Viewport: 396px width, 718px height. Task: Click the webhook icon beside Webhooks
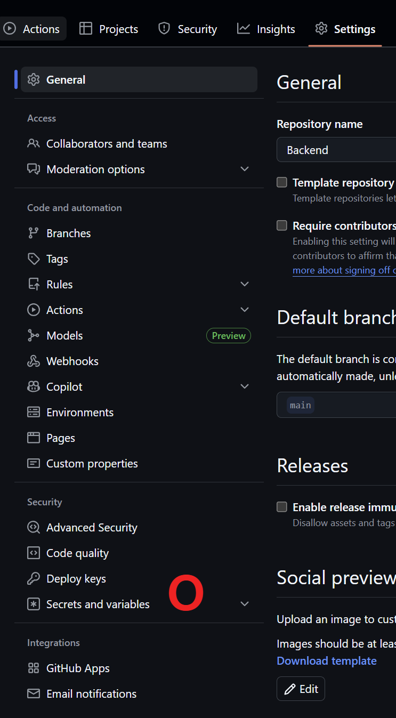[34, 361]
